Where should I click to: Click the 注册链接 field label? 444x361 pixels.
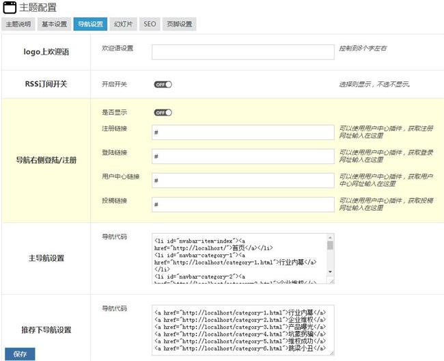click(x=114, y=129)
